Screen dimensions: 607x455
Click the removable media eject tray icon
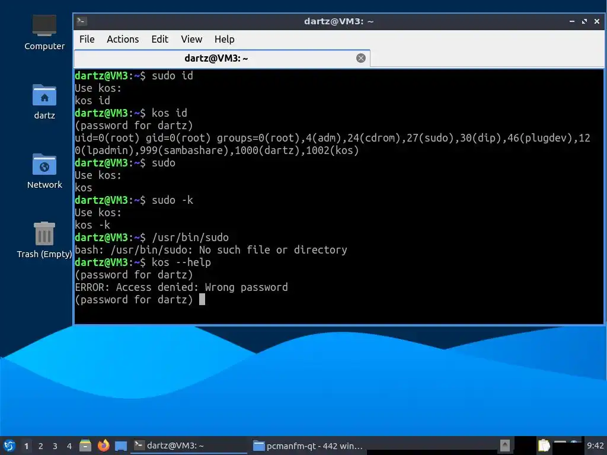coord(504,446)
